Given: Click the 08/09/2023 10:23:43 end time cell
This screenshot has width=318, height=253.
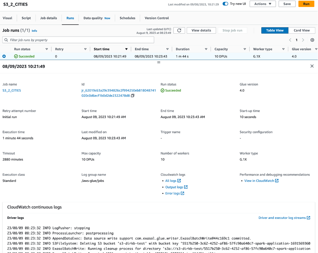Looking at the screenshot, I should tap(151, 56).
